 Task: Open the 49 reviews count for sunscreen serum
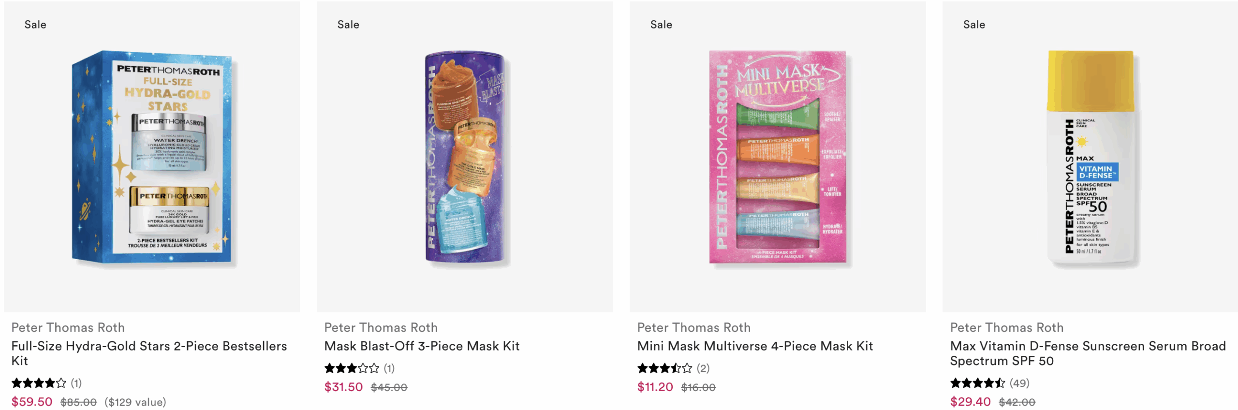[x=1019, y=383]
